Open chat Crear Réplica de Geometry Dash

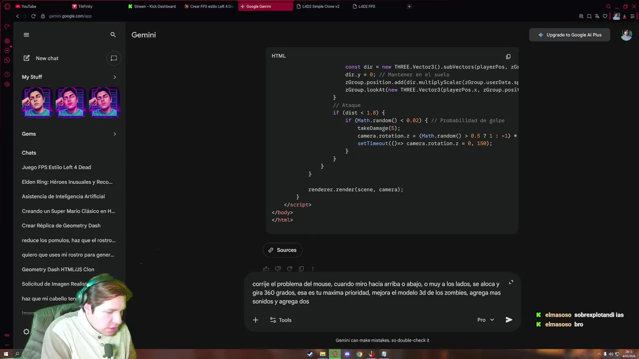tap(61, 226)
